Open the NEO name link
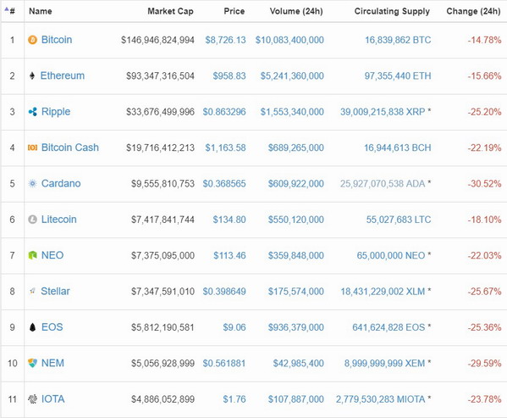This screenshot has height=418, width=507. coord(52,255)
